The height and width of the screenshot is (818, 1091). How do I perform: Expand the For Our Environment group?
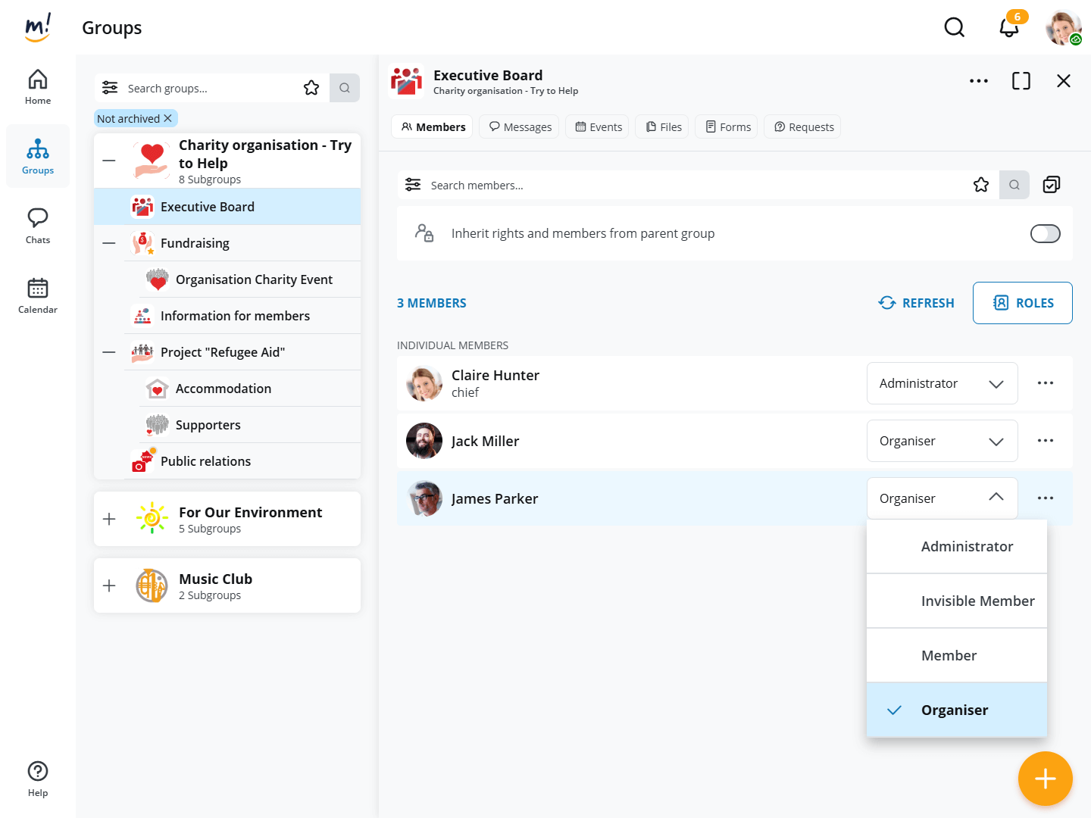tap(109, 519)
